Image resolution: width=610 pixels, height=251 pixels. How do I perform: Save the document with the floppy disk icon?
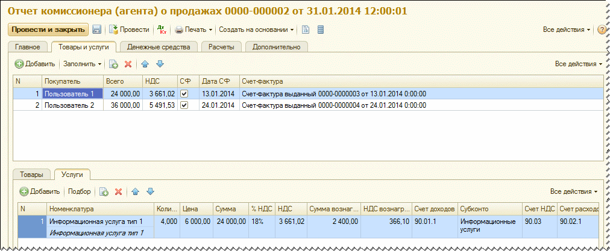pos(96,29)
